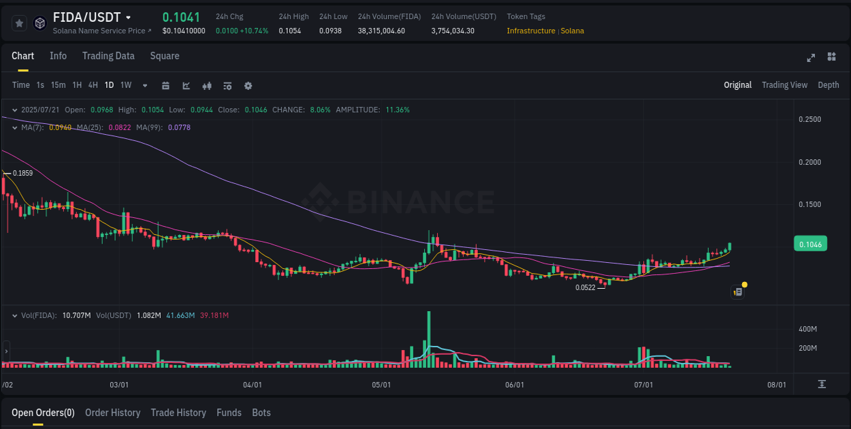Open the indicator list icon on the toolbar
851x429 pixels.
point(227,86)
